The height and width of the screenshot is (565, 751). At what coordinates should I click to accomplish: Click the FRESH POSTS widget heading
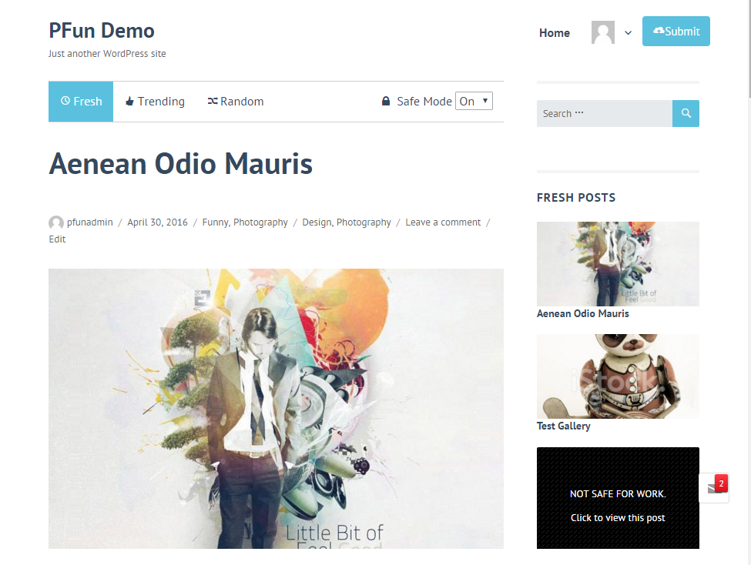pos(576,197)
